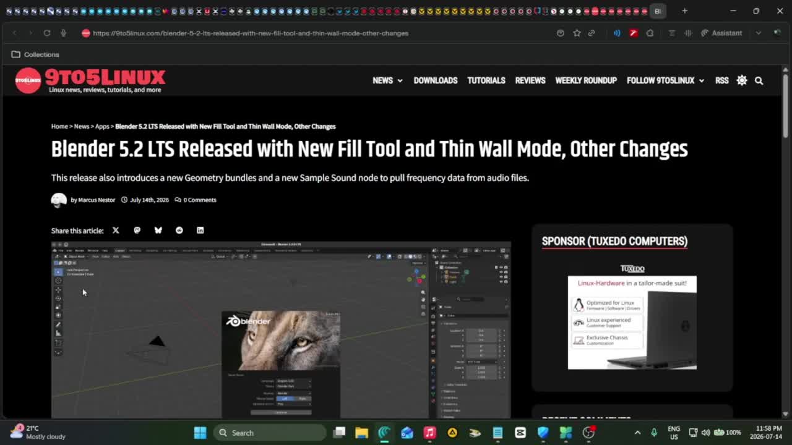Open the blue shield app on taskbar
The width and height of the screenshot is (792, 445).
[x=543, y=433]
